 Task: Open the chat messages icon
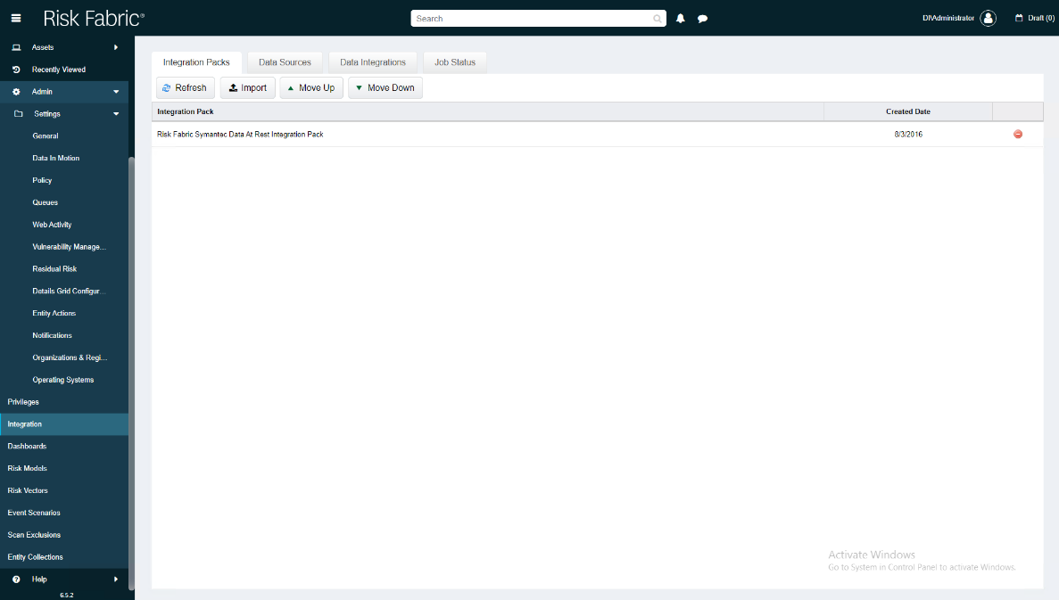(703, 19)
